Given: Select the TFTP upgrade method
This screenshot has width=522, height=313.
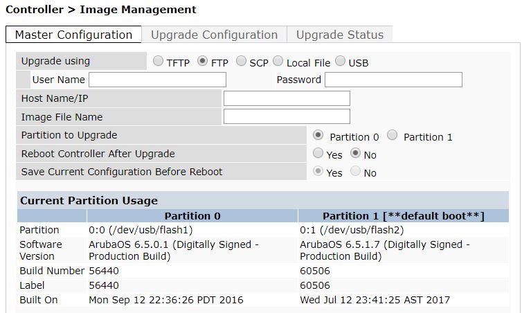Looking at the screenshot, I should (159, 62).
